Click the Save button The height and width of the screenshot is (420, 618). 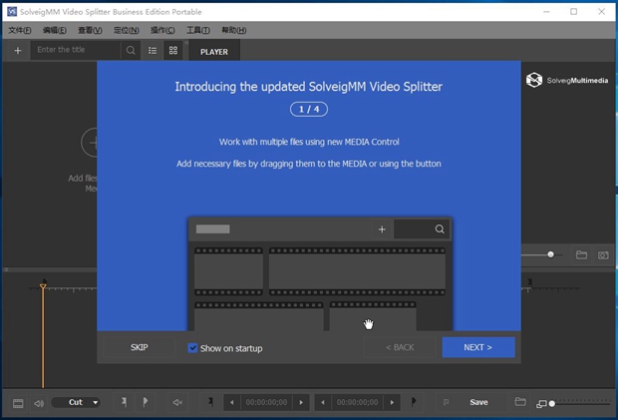coord(478,402)
